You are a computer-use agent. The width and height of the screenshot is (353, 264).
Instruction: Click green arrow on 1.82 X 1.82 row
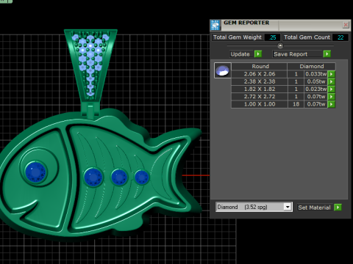(332, 89)
